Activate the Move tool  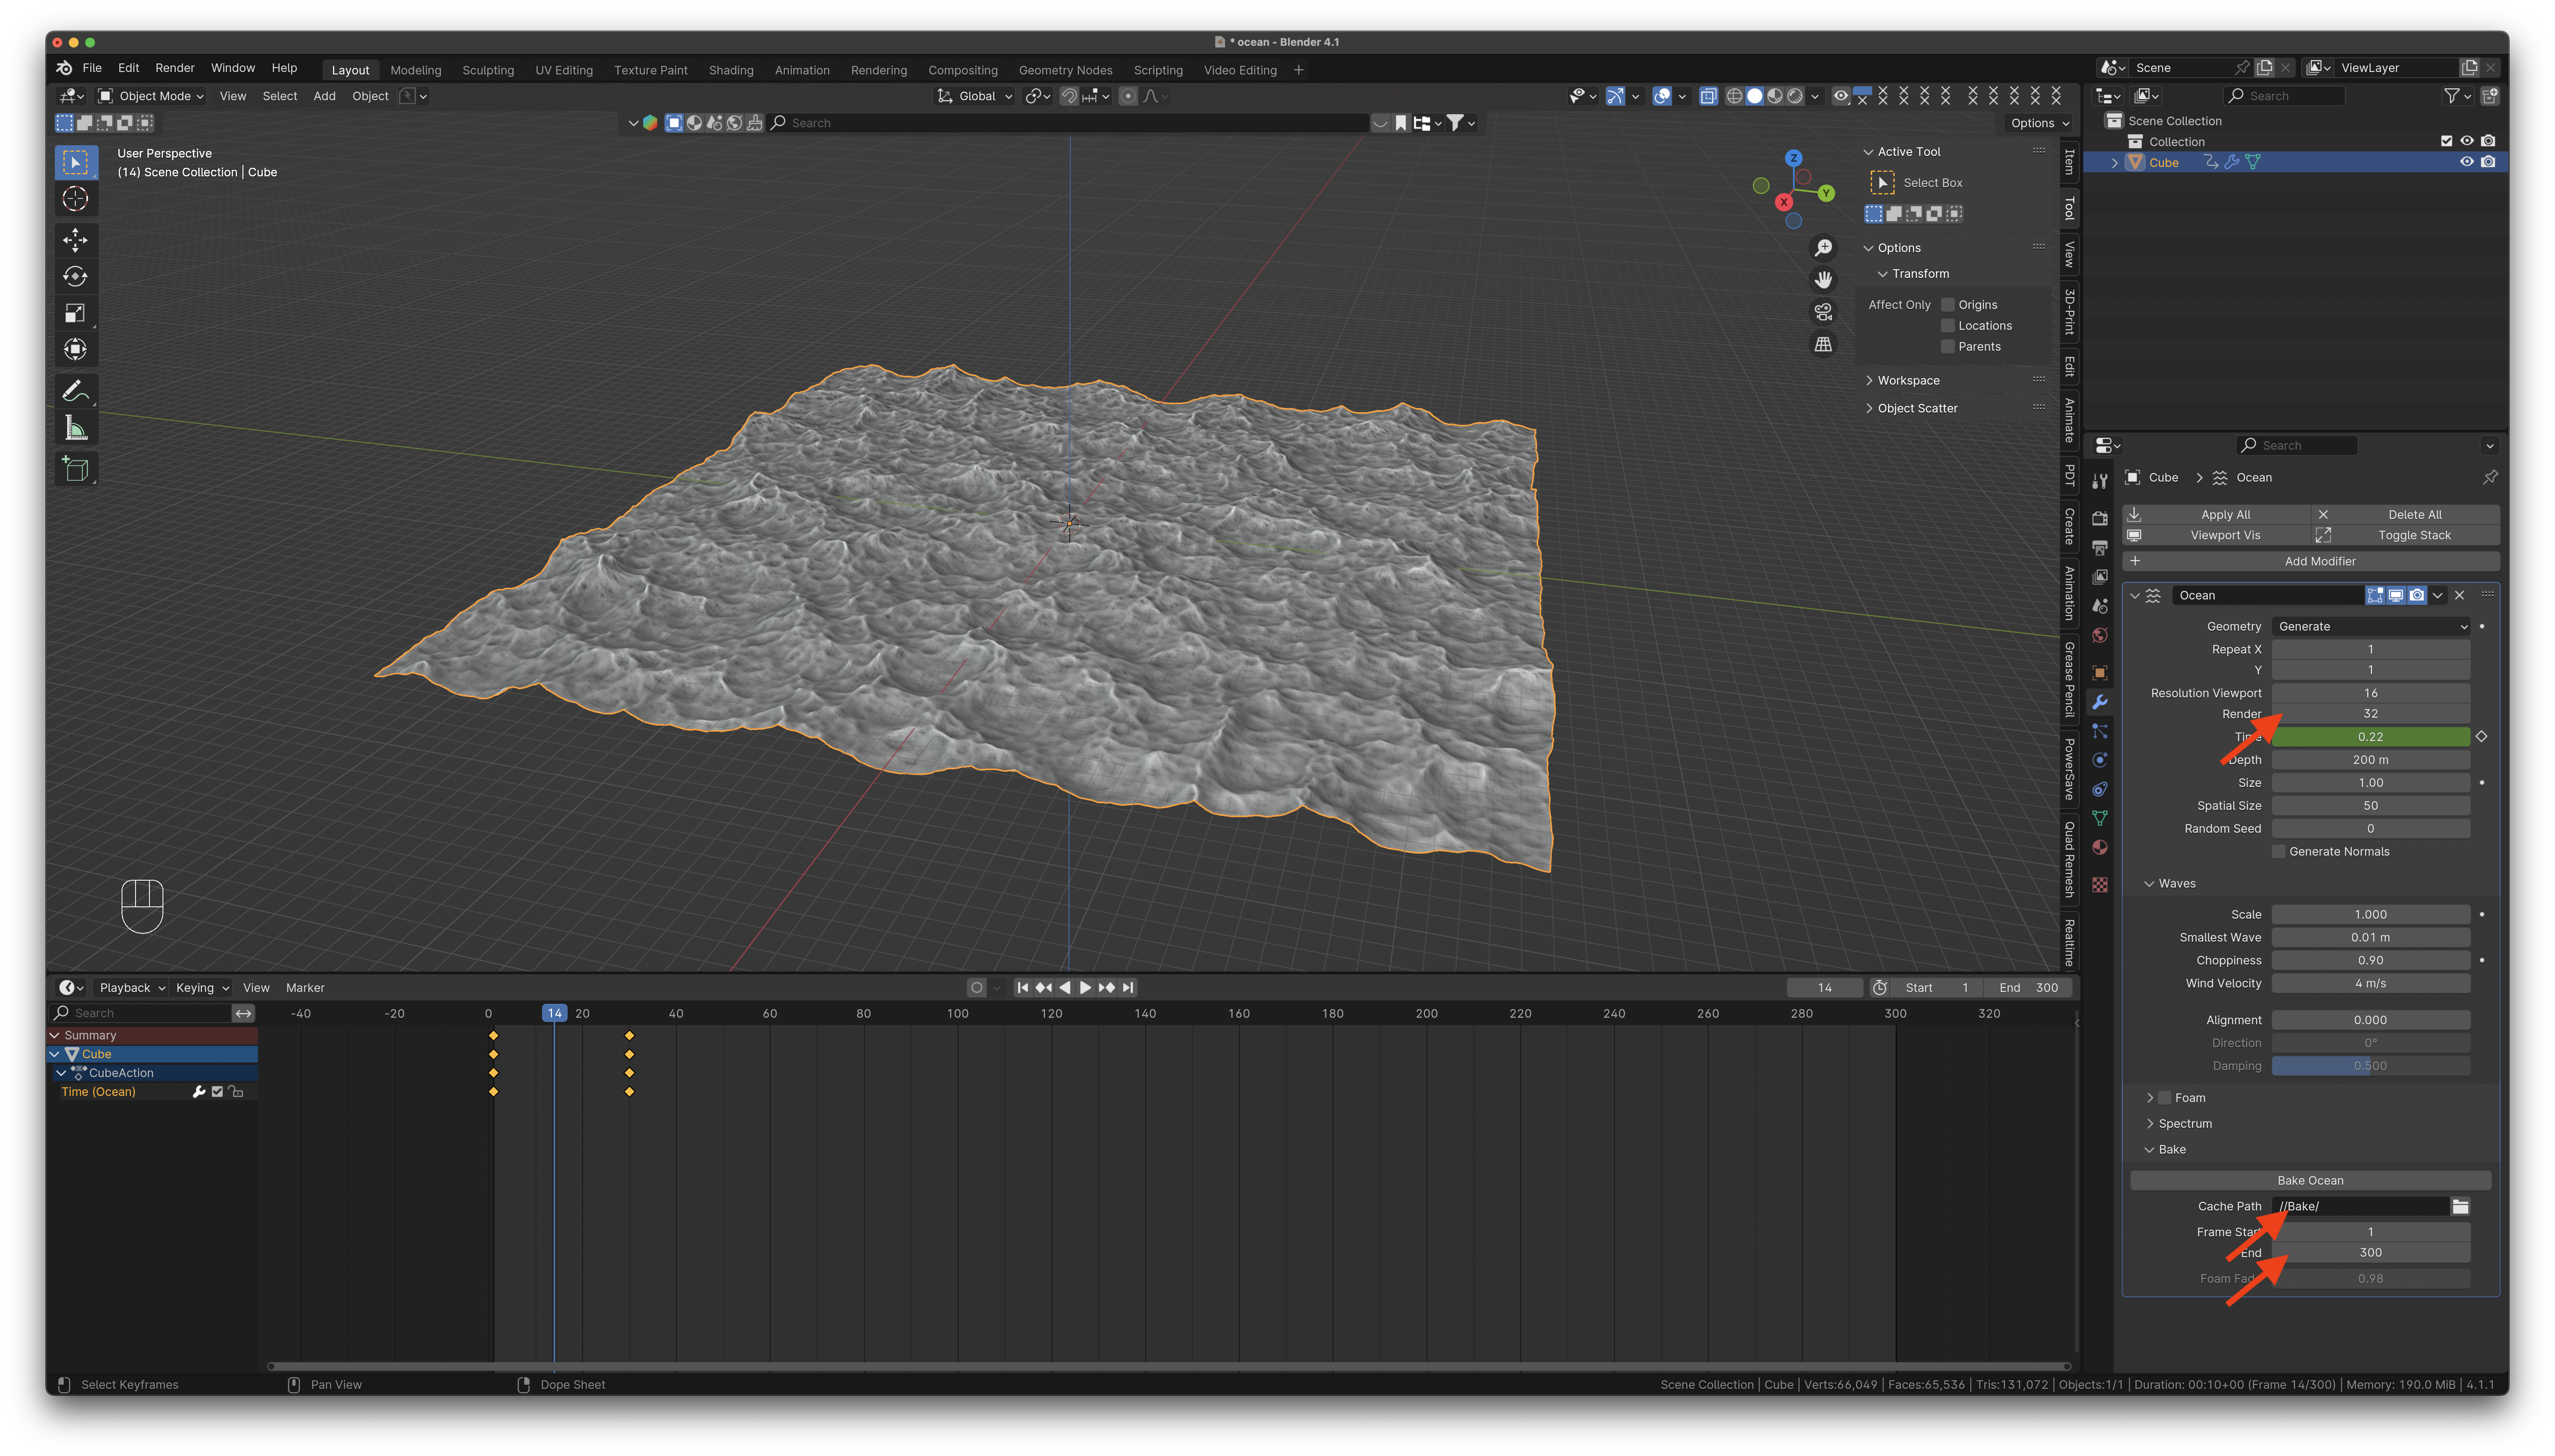pyautogui.click(x=75, y=240)
